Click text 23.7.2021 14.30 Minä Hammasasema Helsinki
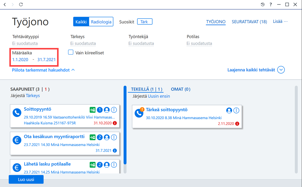Screen dimensions: 302x187 [62, 145]
